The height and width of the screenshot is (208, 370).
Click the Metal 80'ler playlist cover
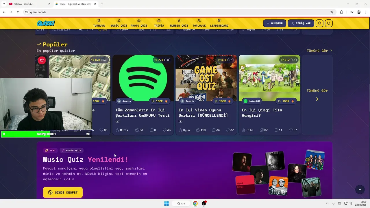point(245,185)
